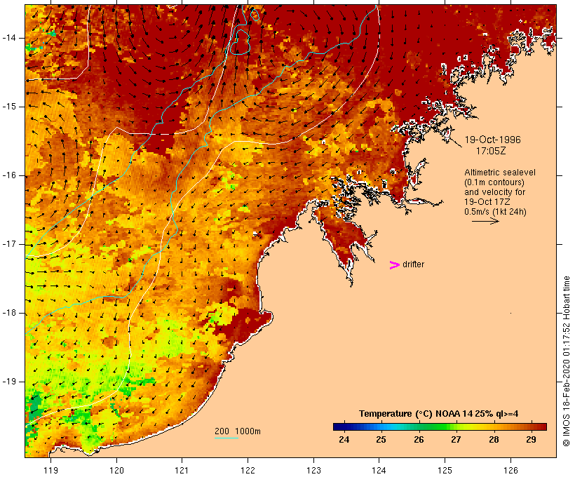This screenshot has width=575, height=477.
Task: Click the IMOS copyright timestamp text
Action: point(566,361)
